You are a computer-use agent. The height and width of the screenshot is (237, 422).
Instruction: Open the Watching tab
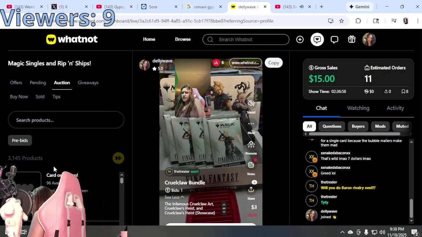[358, 108]
